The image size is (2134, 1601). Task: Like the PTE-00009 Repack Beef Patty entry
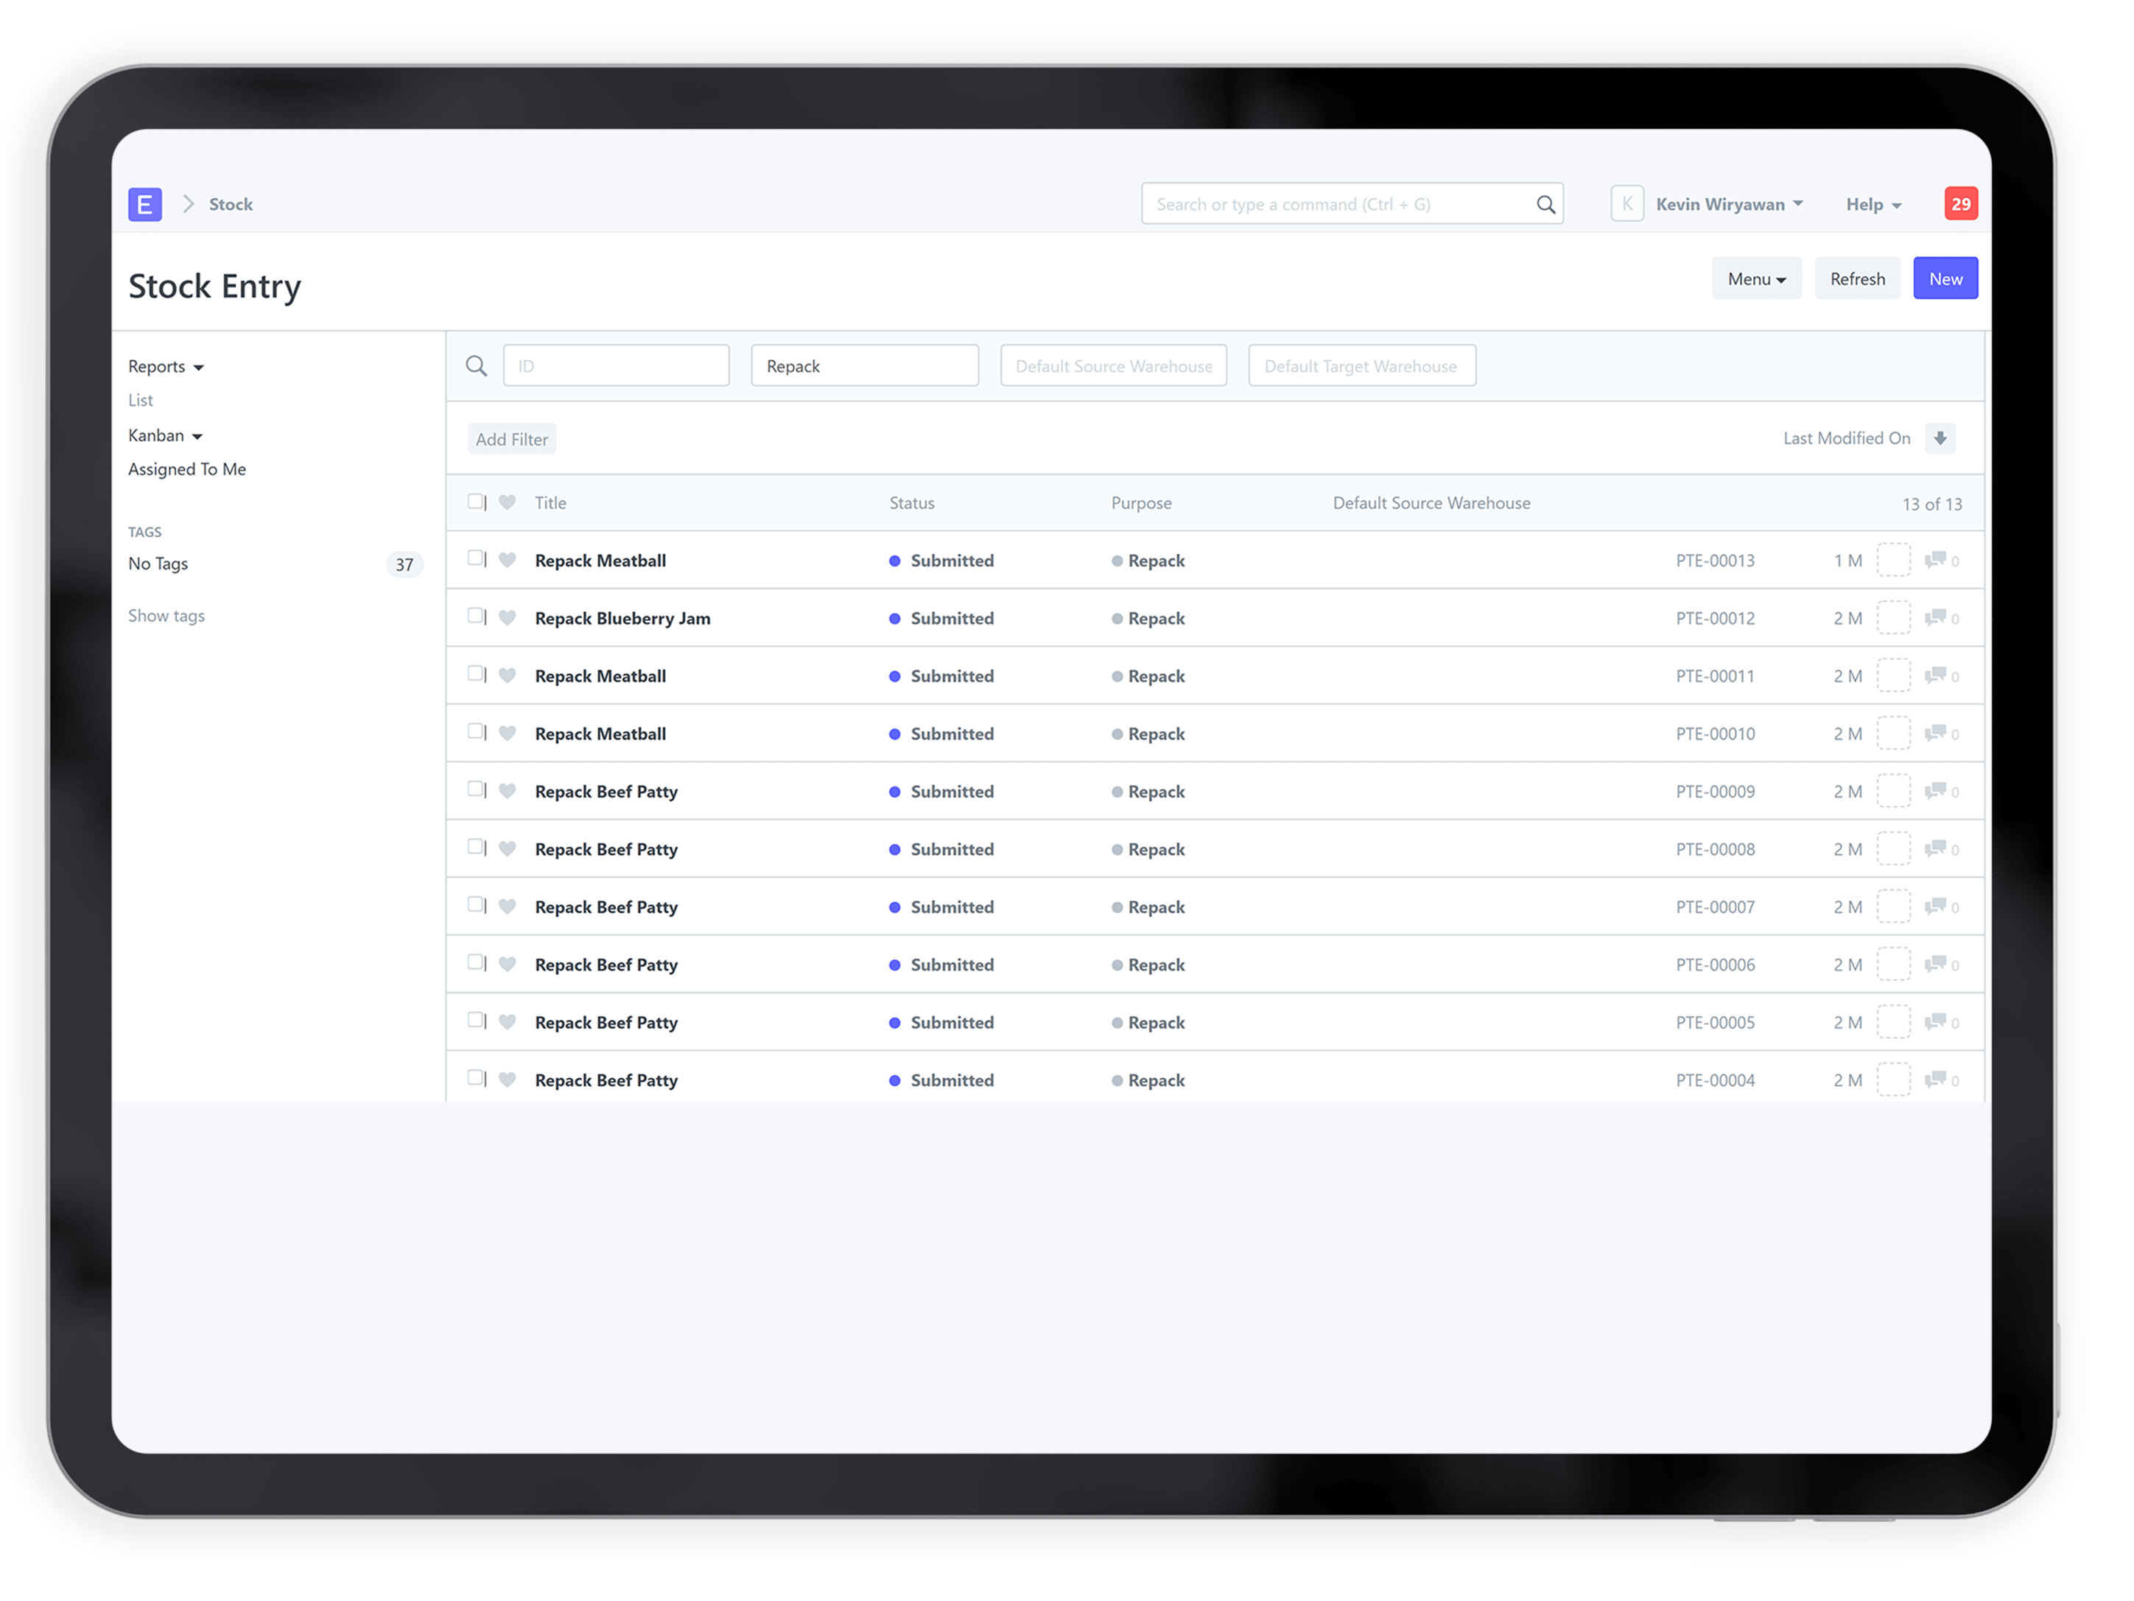(x=508, y=792)
